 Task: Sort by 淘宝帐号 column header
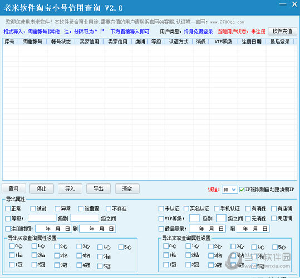(x=32, y=42)
